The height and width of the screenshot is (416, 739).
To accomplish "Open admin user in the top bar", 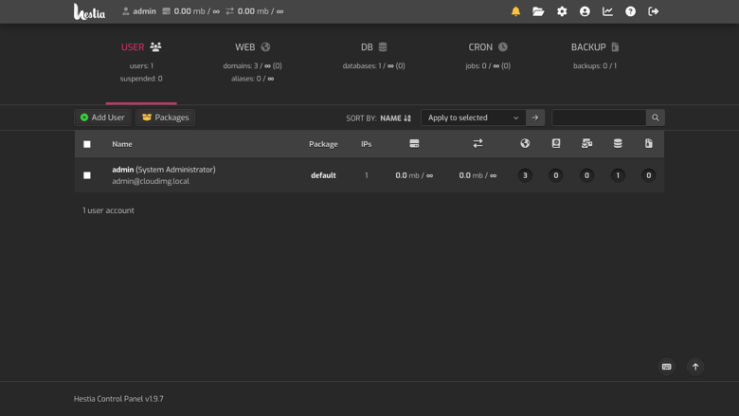I will (139, 11).
